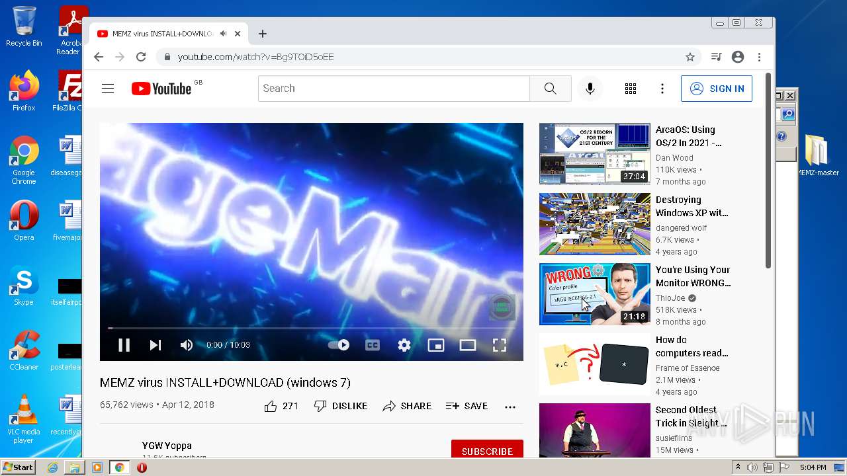Activate the miniplayer
The width and height of the screenshot is (847, 476).
click(x=436, y=345)
